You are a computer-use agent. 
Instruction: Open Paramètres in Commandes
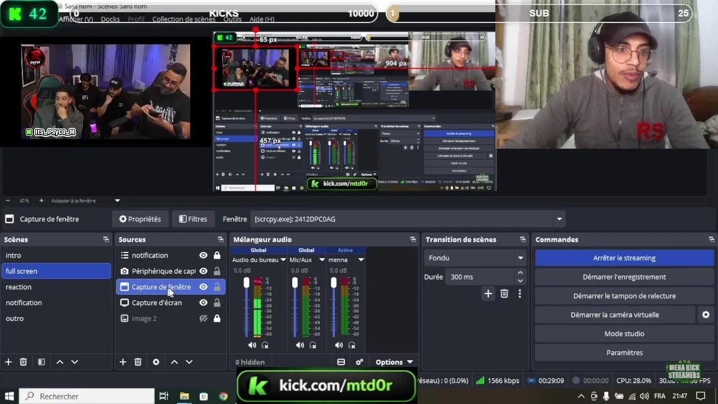(624, 352)
